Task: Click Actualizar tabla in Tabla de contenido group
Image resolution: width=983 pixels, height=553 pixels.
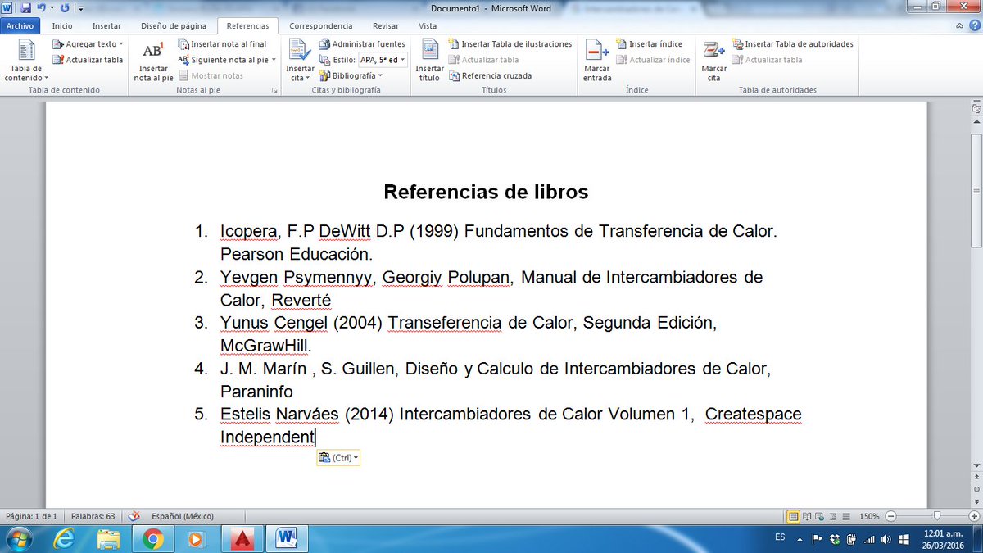Action: pos(88,60)
